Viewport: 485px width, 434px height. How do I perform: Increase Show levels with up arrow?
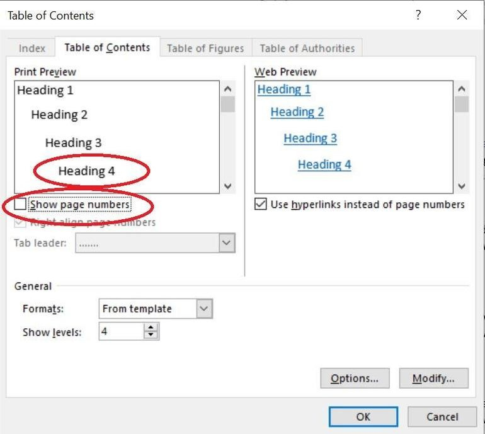coord(151,327)
